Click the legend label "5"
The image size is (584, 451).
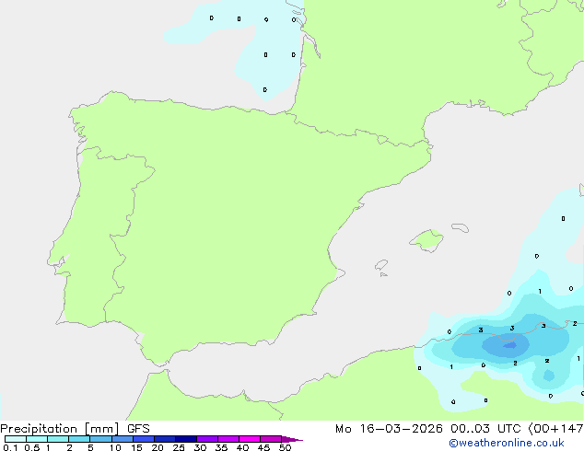[90, 447]
